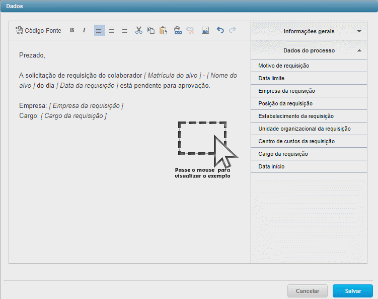
Task: Click the remove link icon
Action: coord(190,30)
